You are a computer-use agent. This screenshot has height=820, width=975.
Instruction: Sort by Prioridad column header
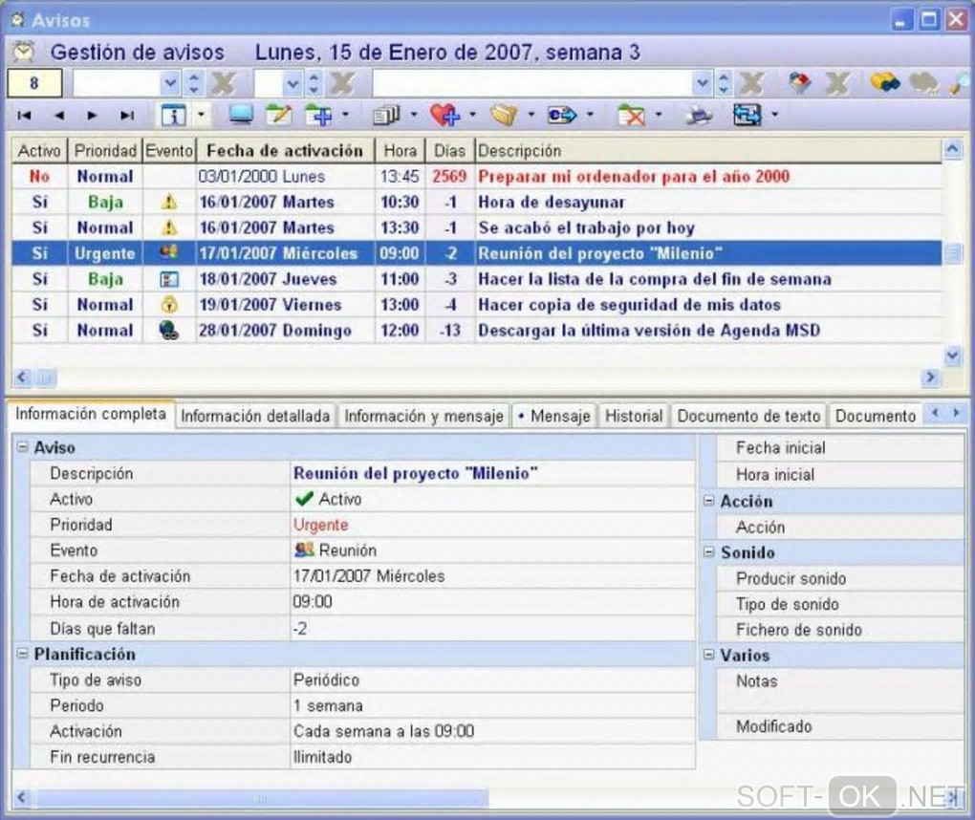tap(105, 150)
